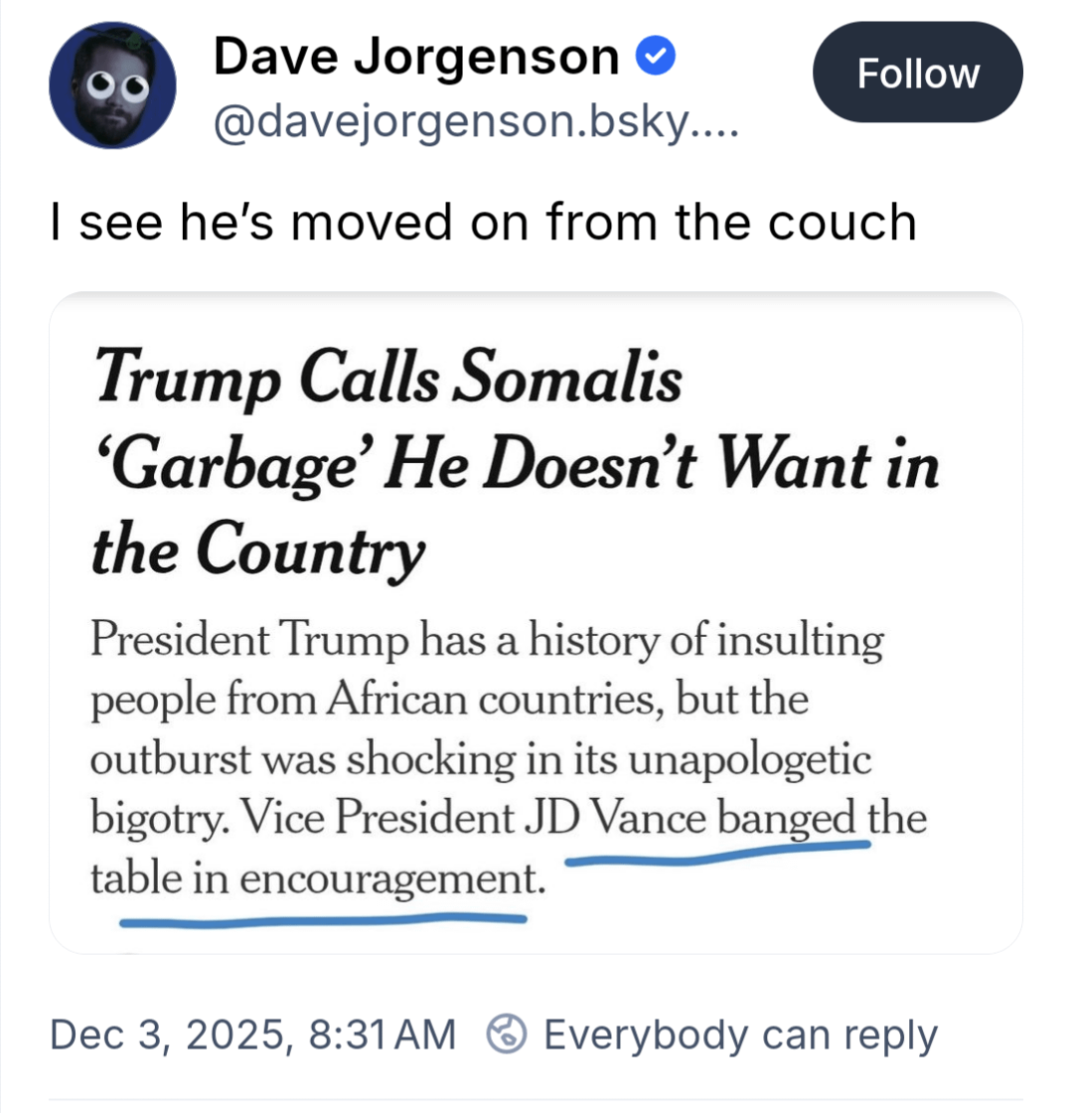This screenshot has width=1072, height=1113.
Task: Click the "outburst was shocking" line
Action: coord(481,760)
